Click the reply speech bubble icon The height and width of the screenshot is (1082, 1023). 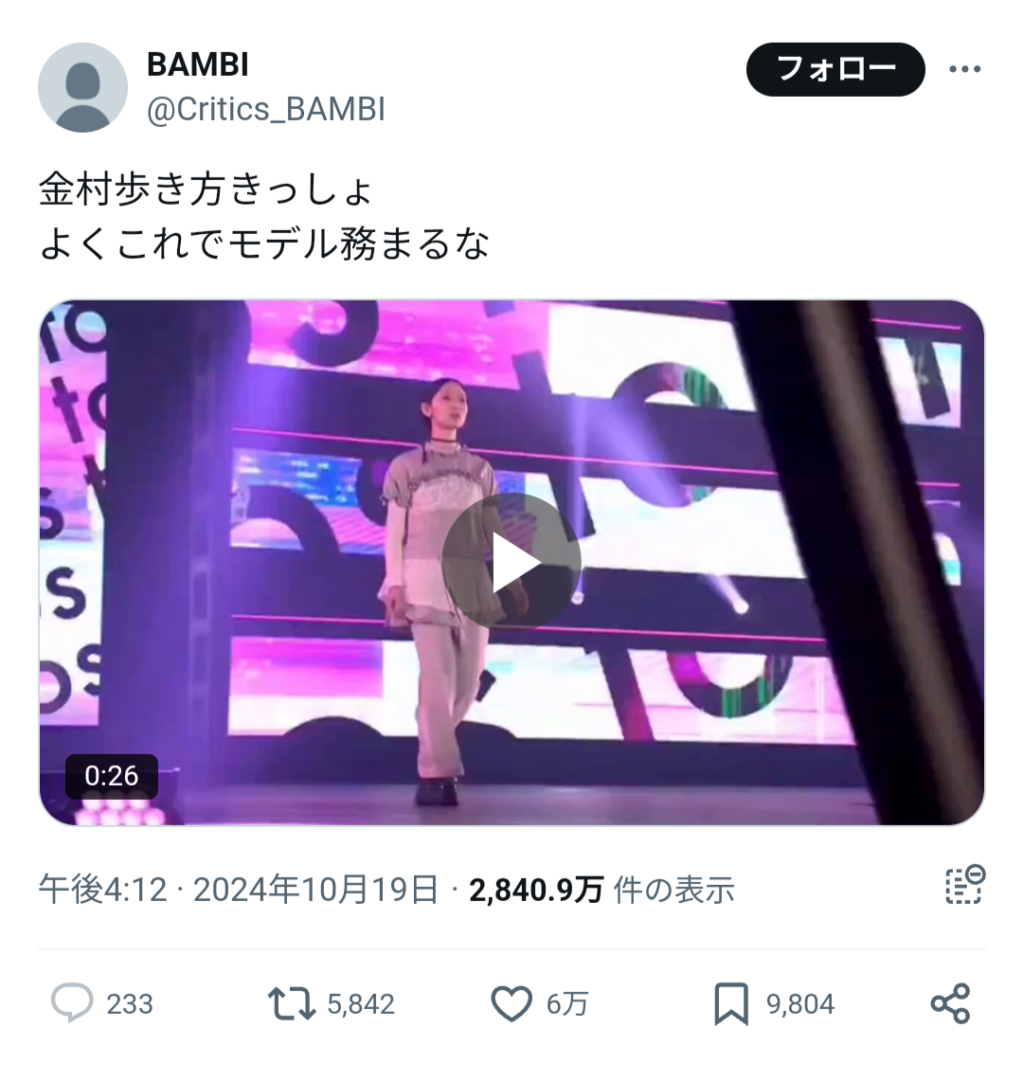pyautogui.click(x=72, y=1002)
